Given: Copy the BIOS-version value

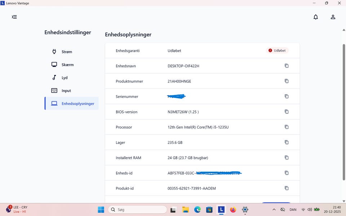Looking at the screenshot, I should [x=287, y=112].
